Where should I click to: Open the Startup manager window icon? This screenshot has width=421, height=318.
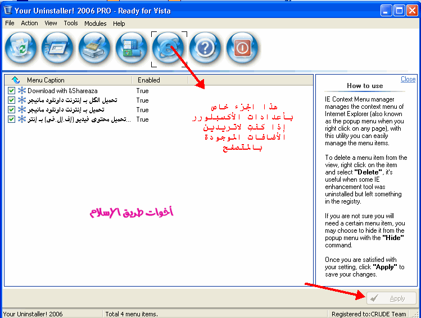[57, 49]
